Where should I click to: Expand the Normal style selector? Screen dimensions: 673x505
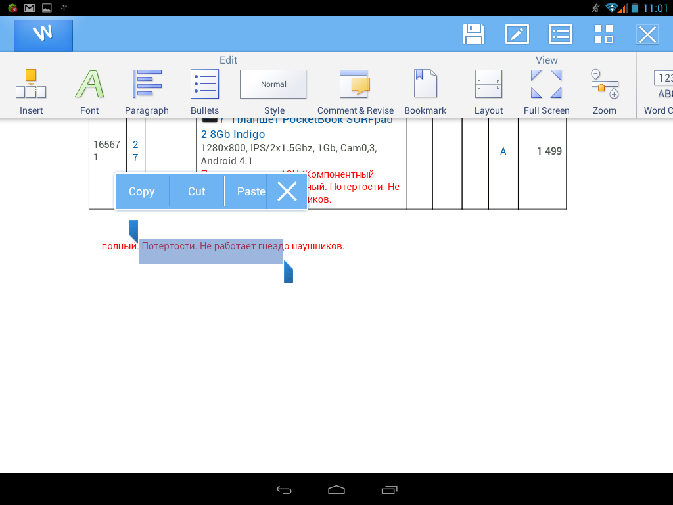(273, 84)
